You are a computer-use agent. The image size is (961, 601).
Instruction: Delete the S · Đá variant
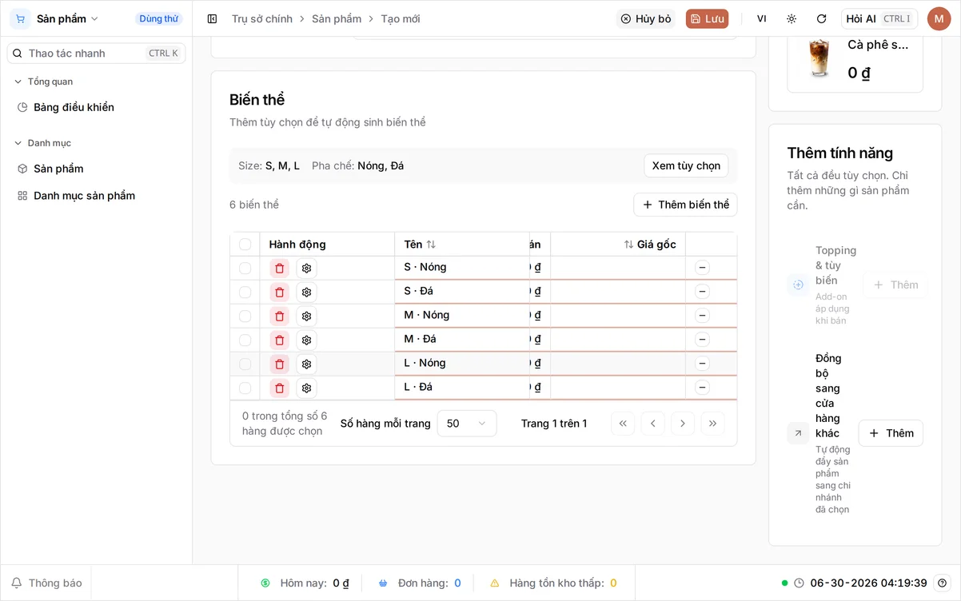279,293
